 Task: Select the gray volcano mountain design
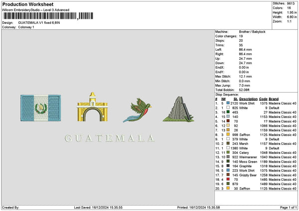coord(178,109)
